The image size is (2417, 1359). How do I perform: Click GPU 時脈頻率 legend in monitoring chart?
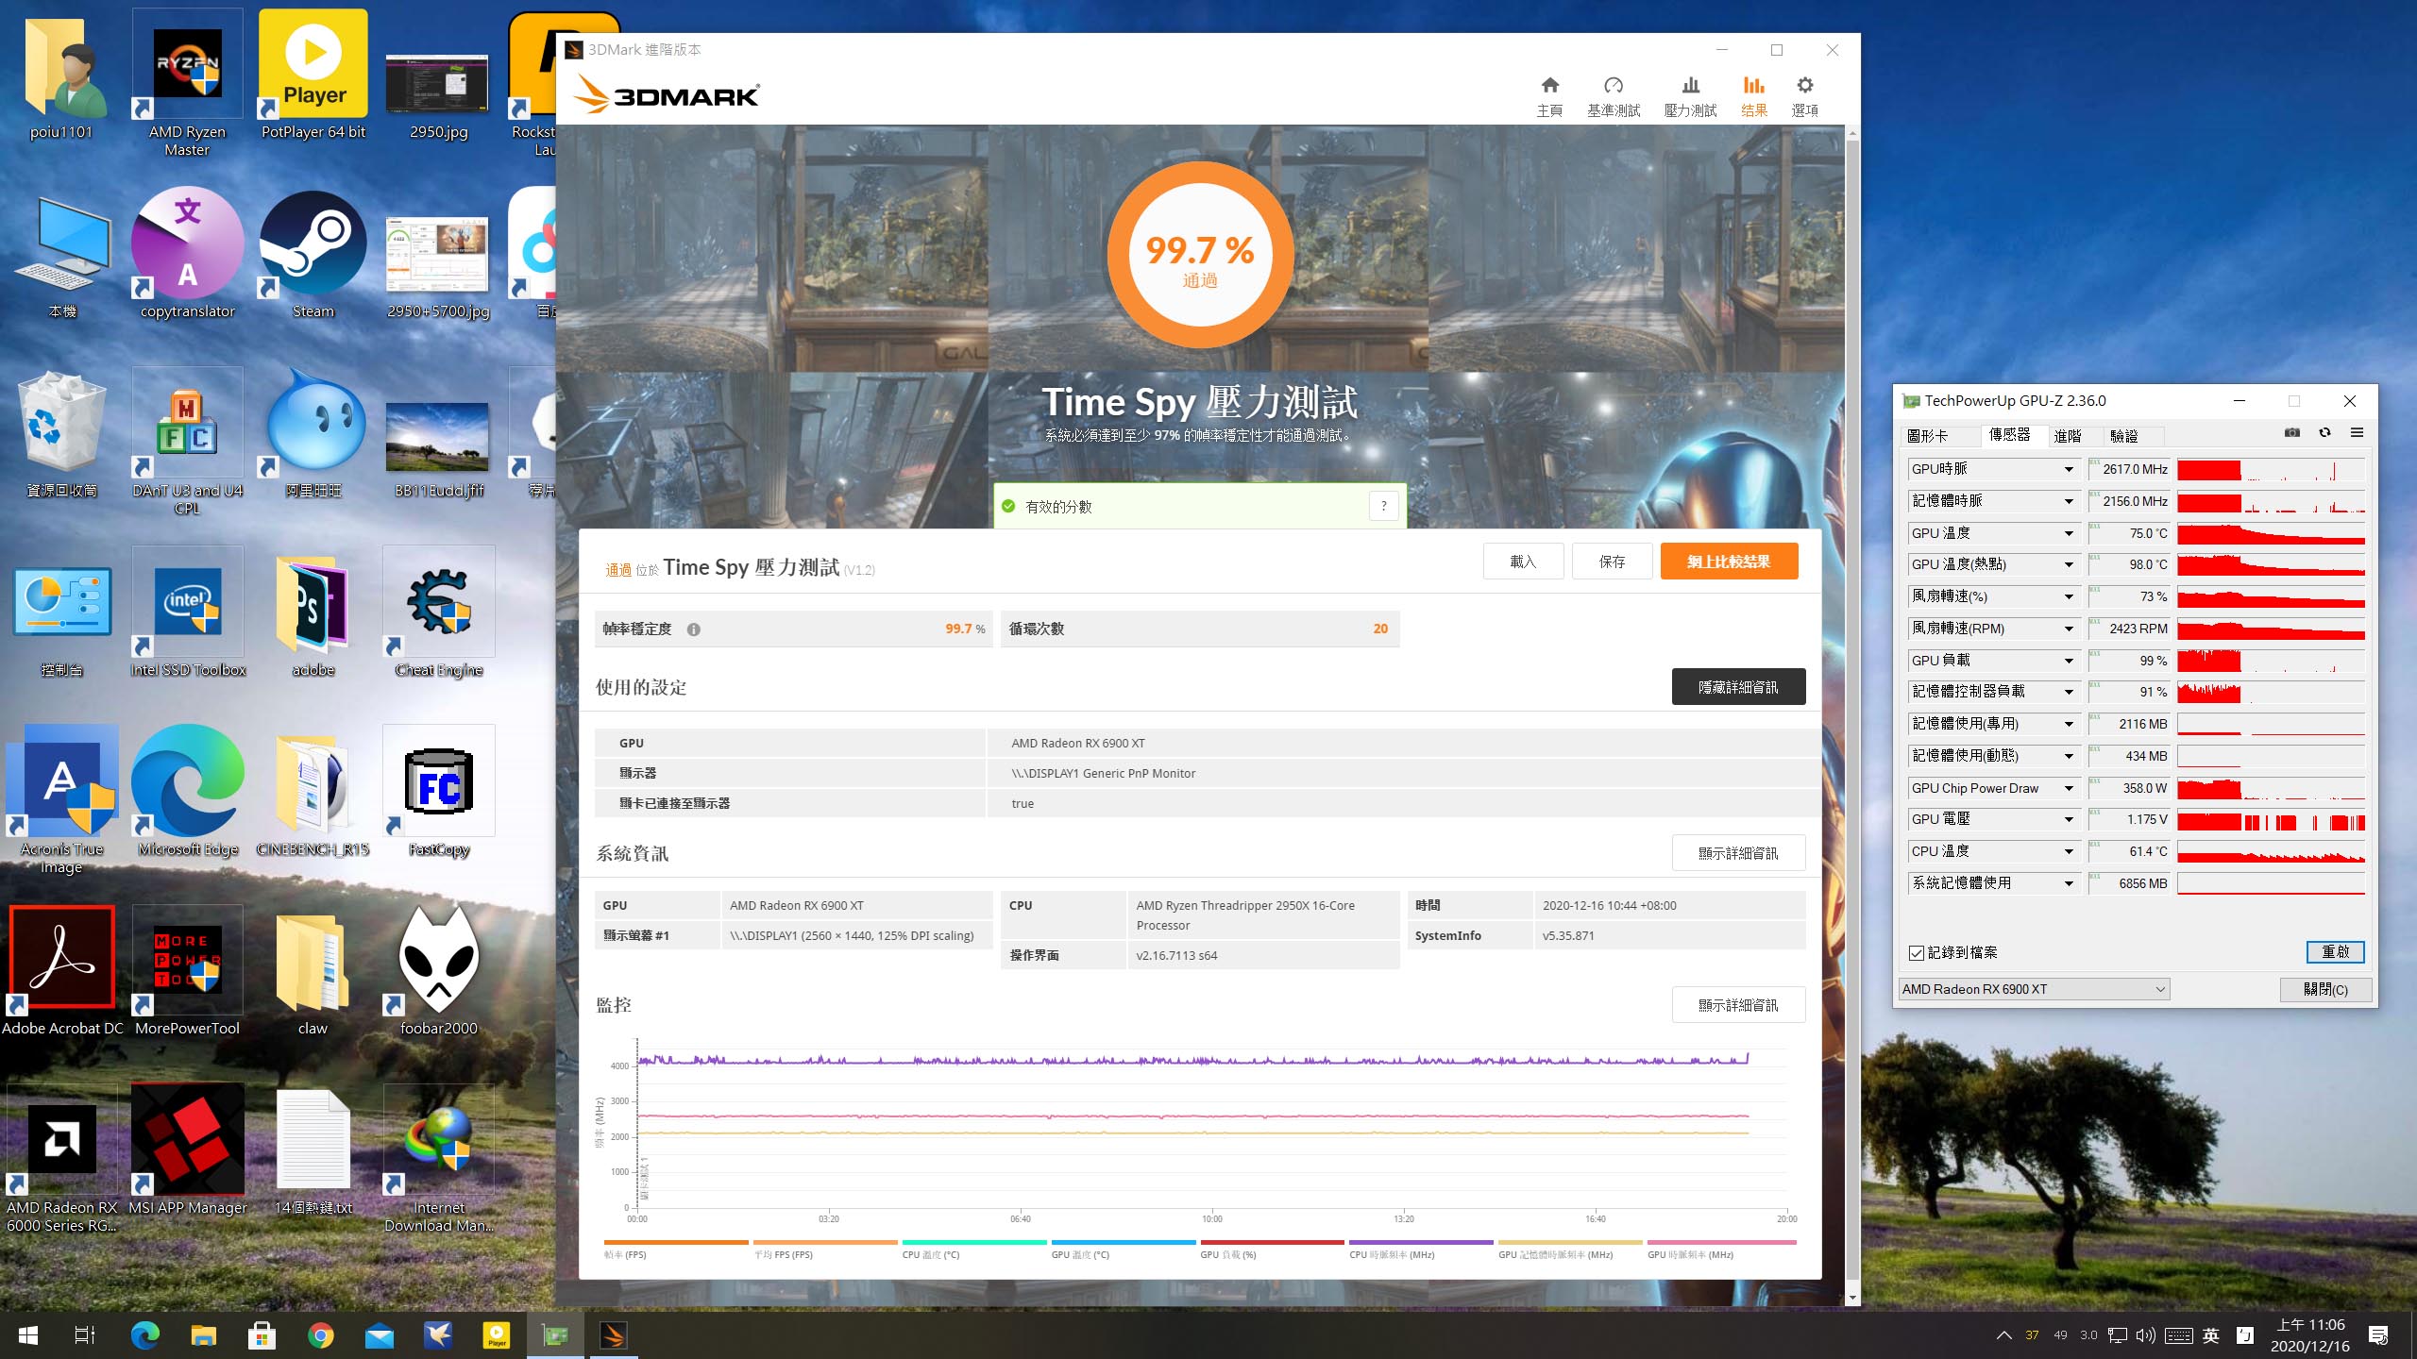point(1720,1249)
